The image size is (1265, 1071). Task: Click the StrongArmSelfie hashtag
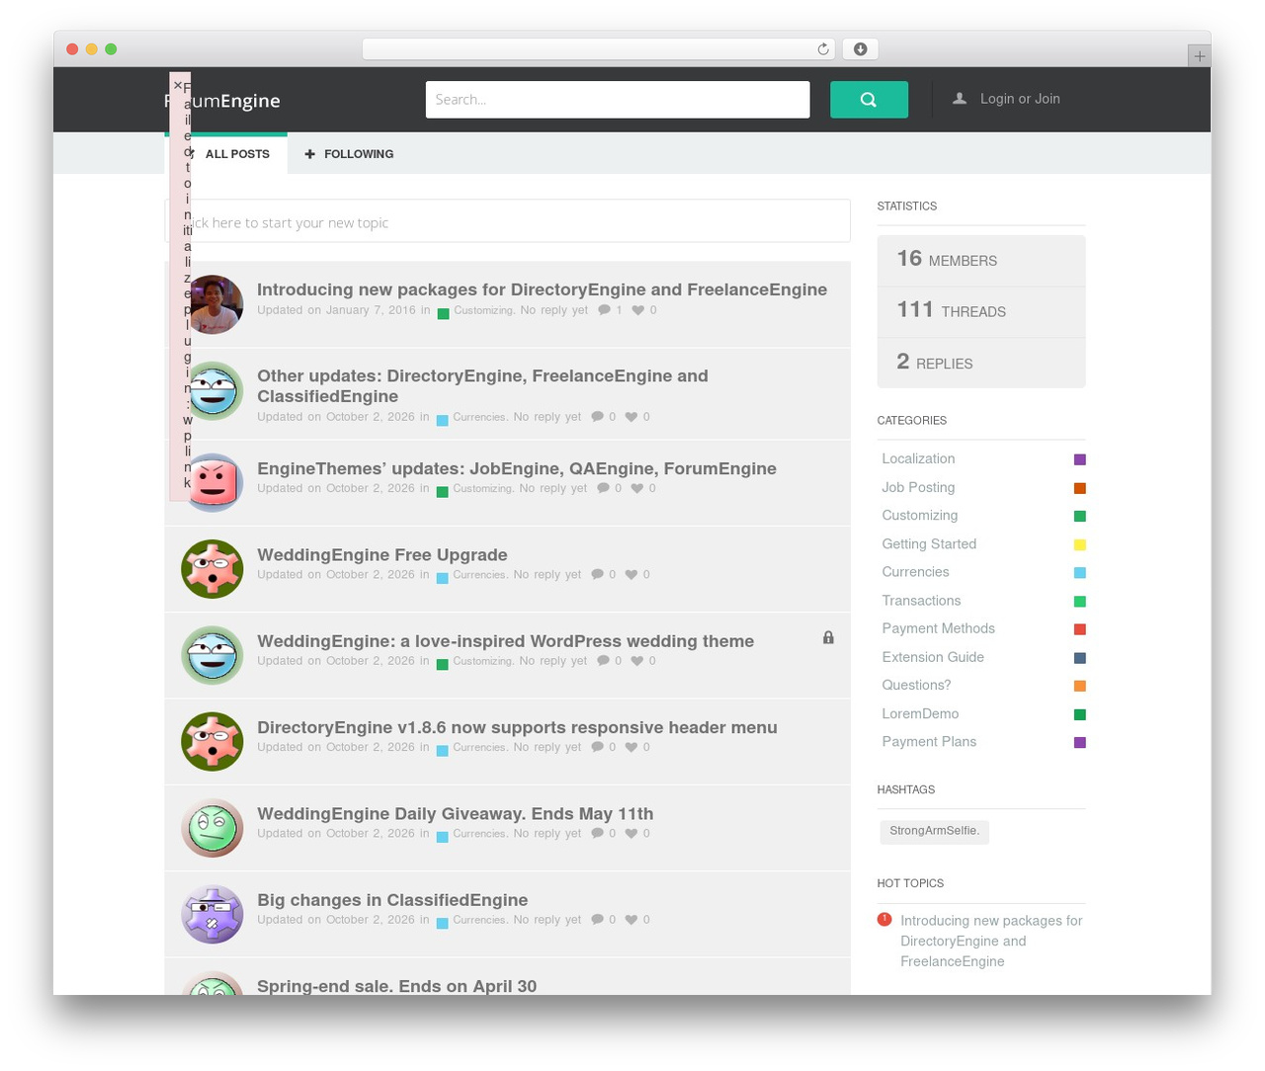point(934,831)
